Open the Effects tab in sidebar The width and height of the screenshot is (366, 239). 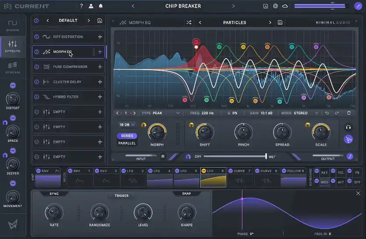click(13, 46)
